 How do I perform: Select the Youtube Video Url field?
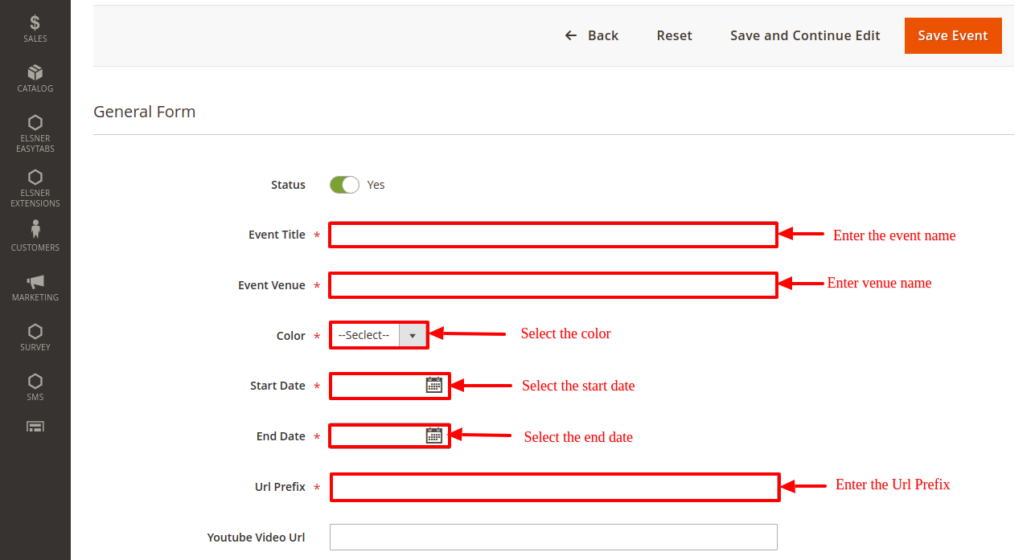(553, 538)
